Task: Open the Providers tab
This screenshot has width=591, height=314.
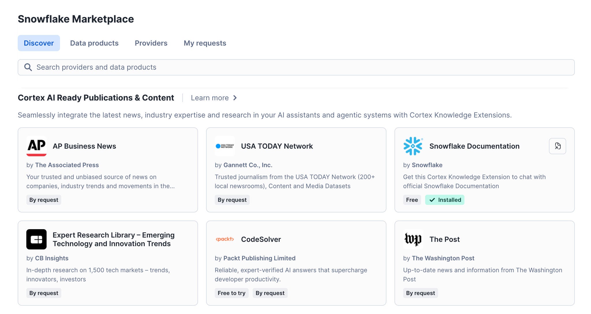Action: pyautogui.click(x=151, y=43)
